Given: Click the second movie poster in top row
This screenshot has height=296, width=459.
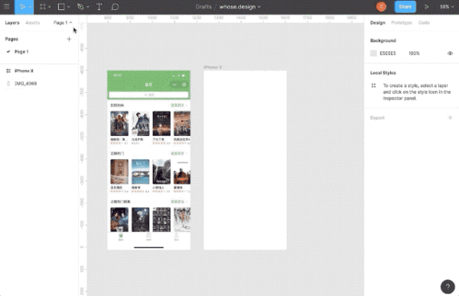Looking at the screenshot, I should (140, 124).
